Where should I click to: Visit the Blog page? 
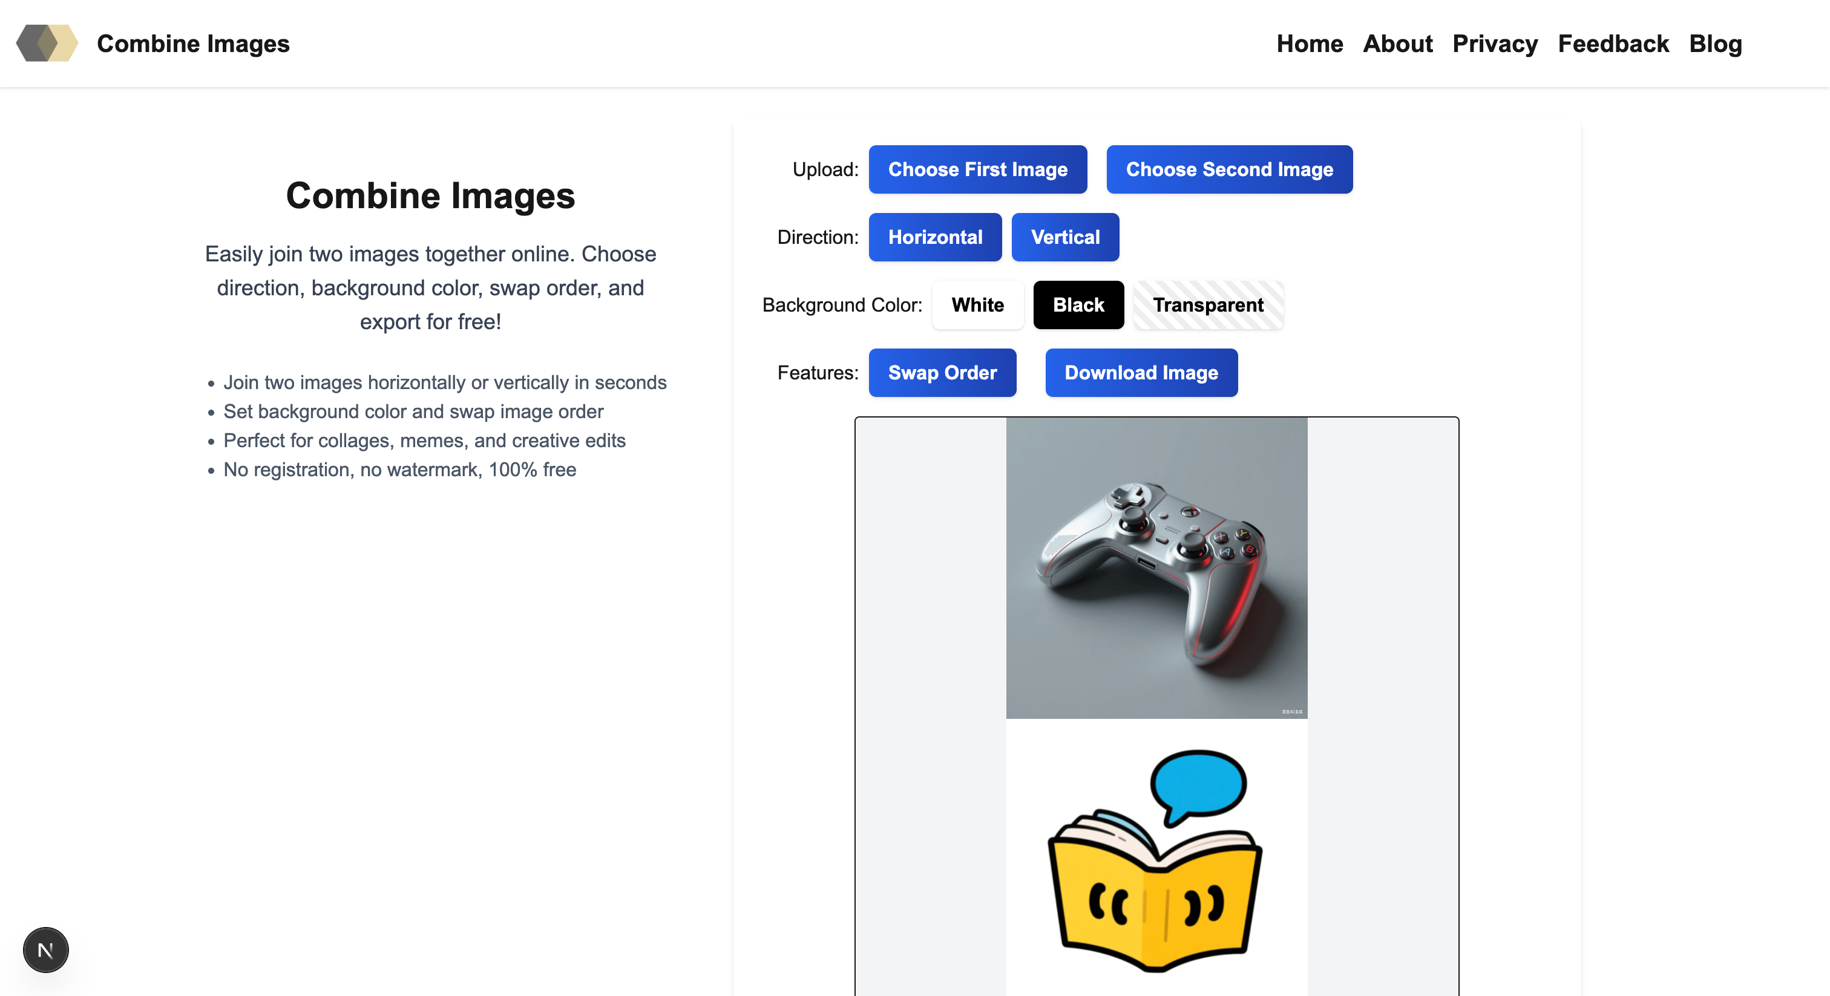(1715, 44)
